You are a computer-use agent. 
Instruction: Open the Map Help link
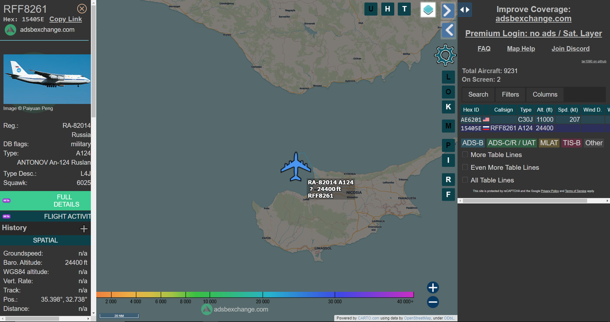point(521,49)
